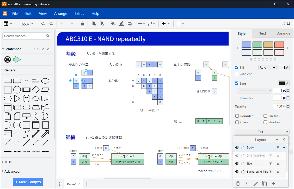294x189 pixels.
Task: Open the connection arrow dropdown
Action: [141, 24]
